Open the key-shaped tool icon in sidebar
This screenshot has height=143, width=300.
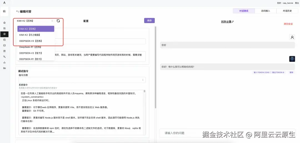tap(4, 57)
